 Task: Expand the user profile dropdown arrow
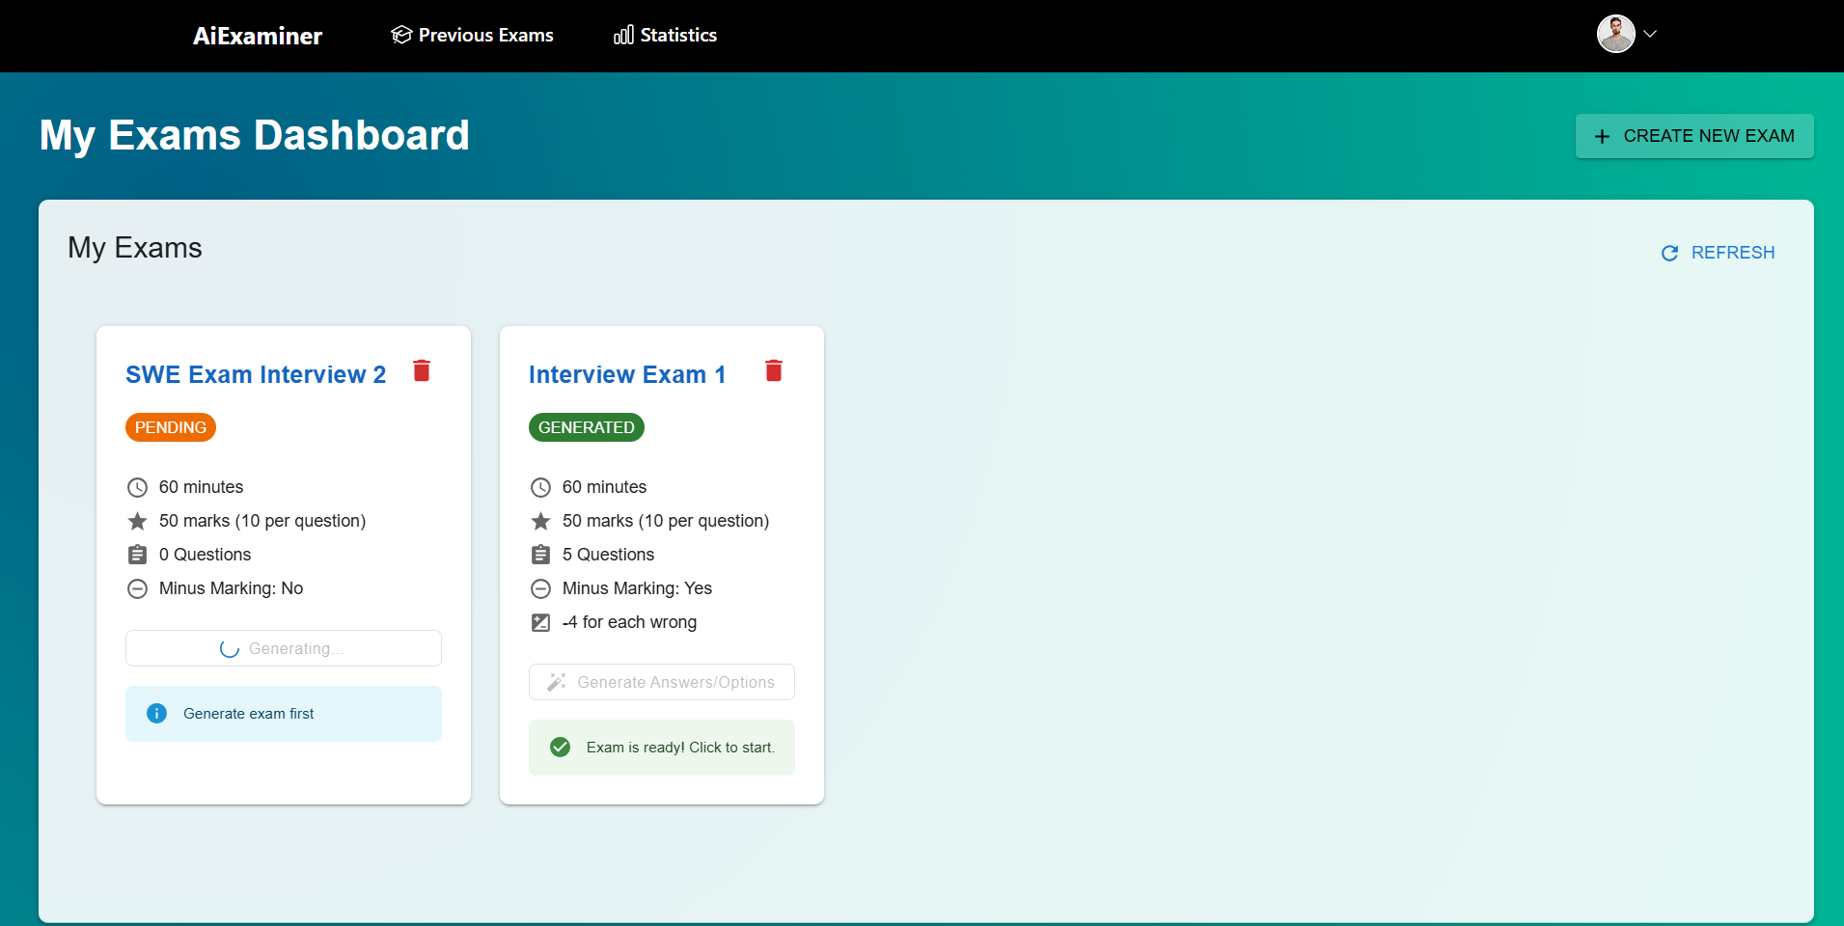[1650, 34]
